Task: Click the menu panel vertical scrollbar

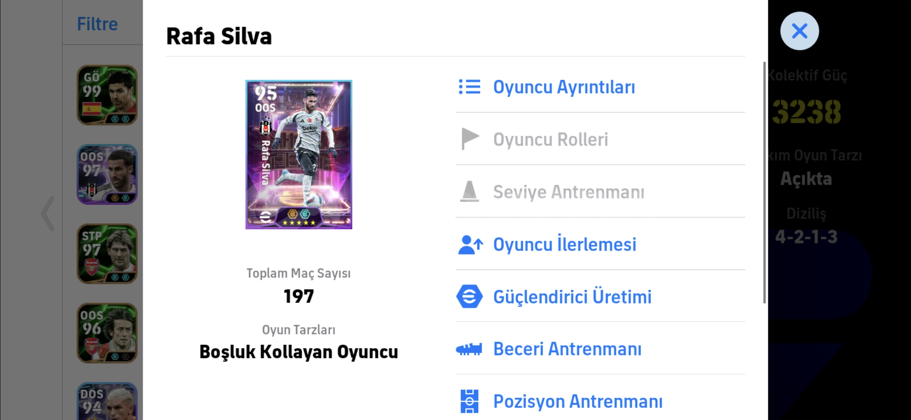Action: coord(764,183)
